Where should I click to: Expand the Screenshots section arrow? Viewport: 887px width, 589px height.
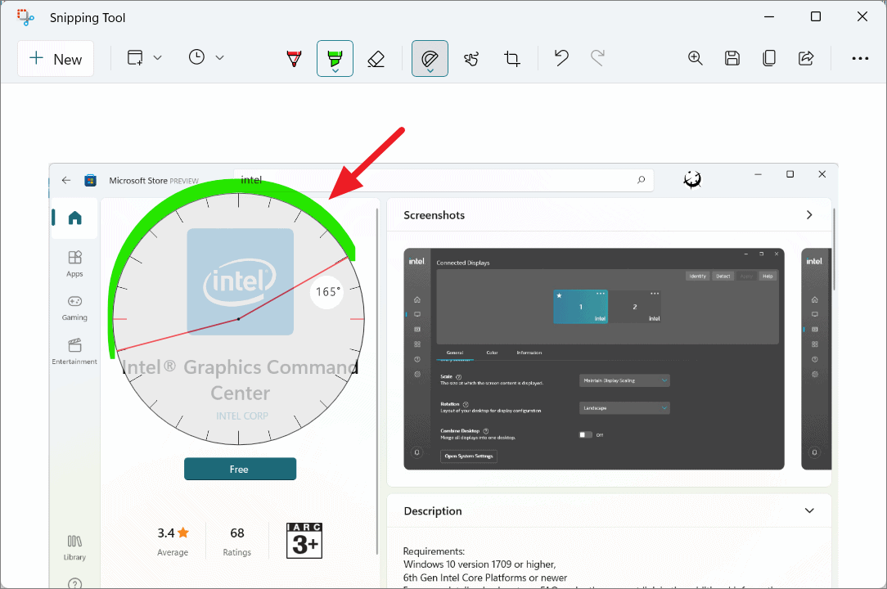(809, 215)
